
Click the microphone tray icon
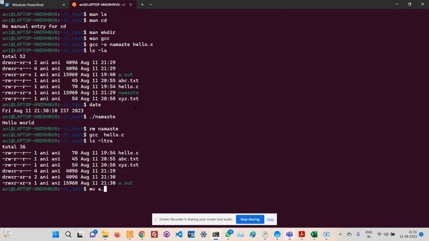(358, 234)
